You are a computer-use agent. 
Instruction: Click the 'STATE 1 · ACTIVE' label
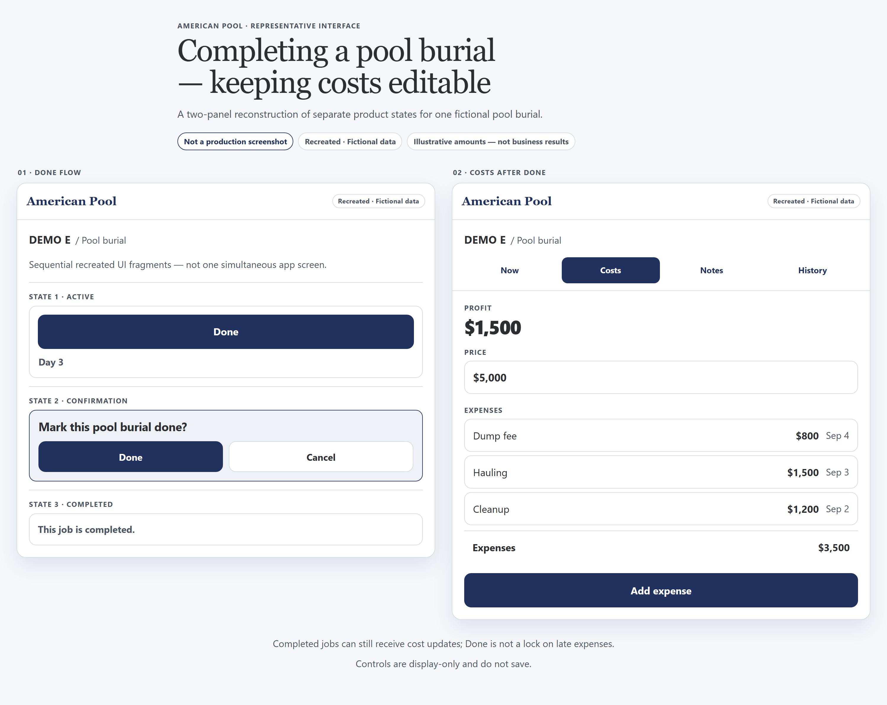pyautogui.click(x=61, y=297)
